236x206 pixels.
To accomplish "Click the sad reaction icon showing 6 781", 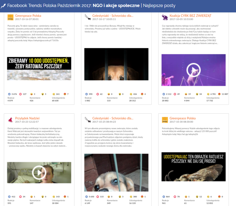I will 208,94.
